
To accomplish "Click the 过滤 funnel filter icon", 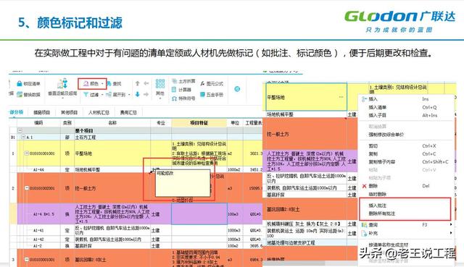I will tap(86, 95).
